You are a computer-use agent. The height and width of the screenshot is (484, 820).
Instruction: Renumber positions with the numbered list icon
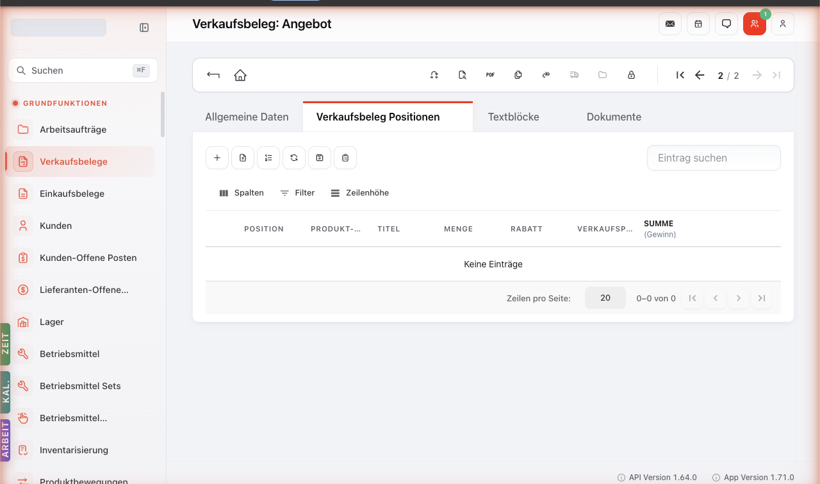click(268, 158)
